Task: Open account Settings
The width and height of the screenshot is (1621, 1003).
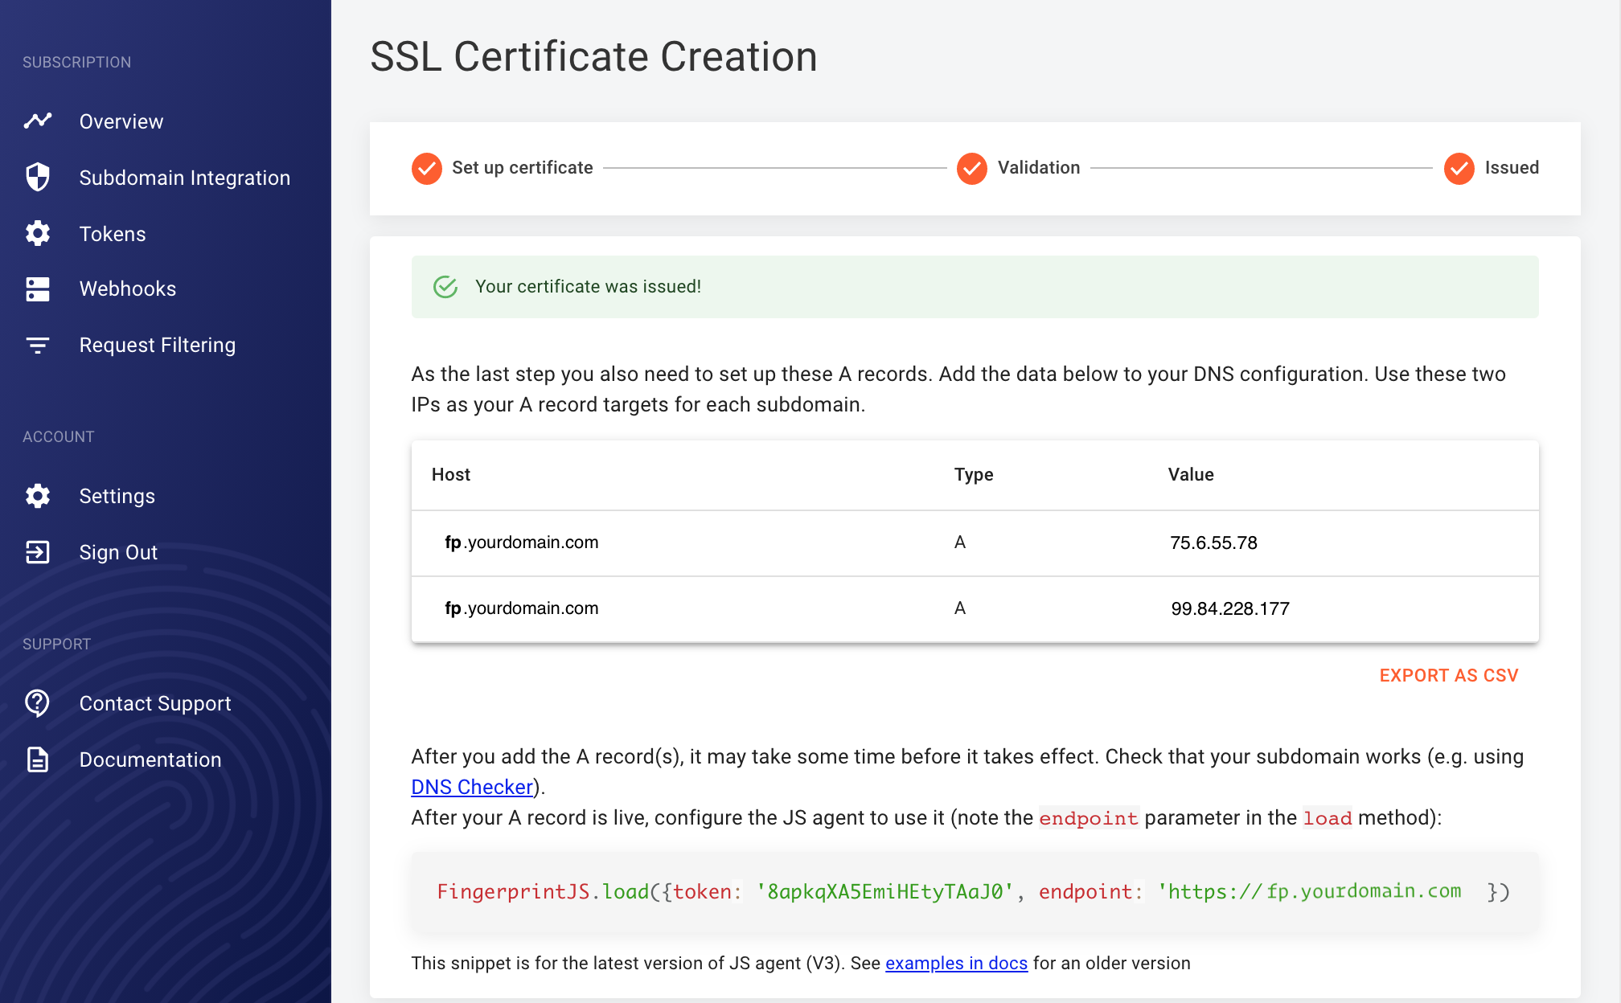Action: coord(117,496)
